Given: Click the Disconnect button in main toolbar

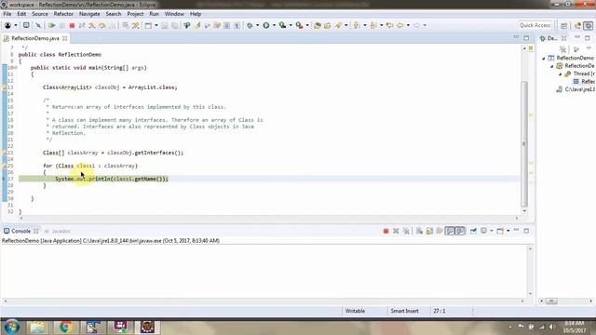Looking at the screenshot, I should pos(82,25).
